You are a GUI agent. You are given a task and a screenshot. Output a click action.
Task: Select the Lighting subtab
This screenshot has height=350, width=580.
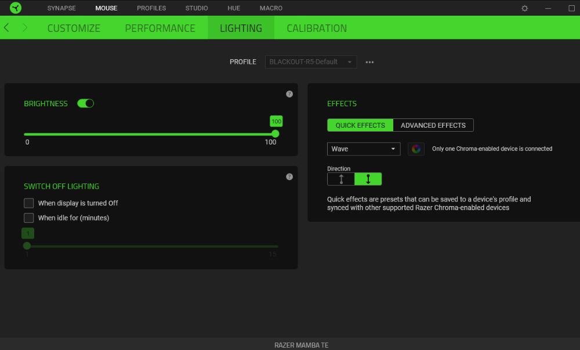pyautogui.click(x=241, y=28)
